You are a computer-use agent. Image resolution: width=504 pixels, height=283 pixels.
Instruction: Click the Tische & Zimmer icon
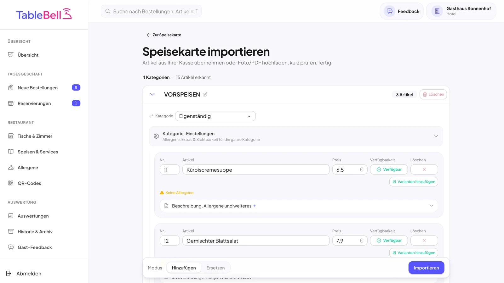[11, 136]
